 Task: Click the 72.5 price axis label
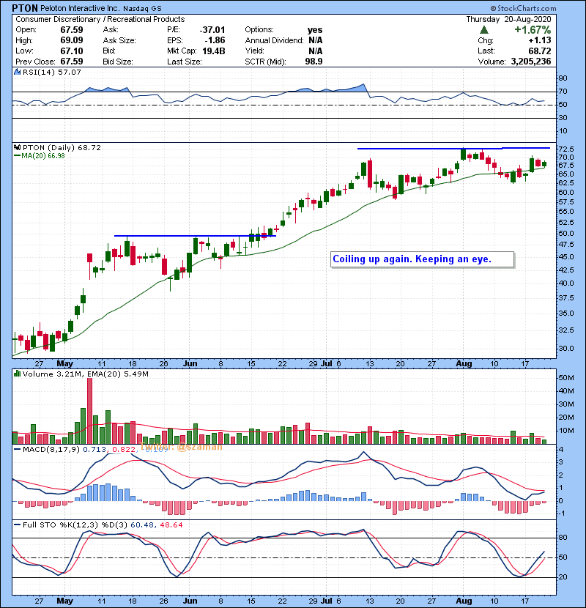[x=565, y=149]
